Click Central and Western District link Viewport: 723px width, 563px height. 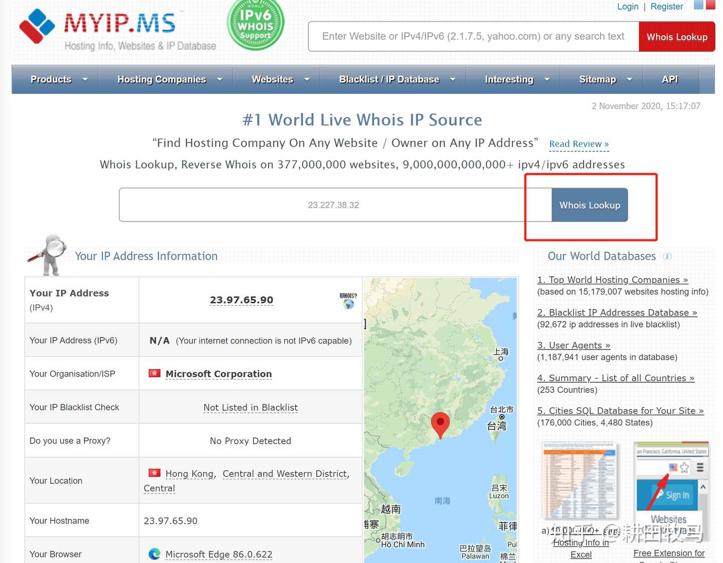(x=285, y=474)
